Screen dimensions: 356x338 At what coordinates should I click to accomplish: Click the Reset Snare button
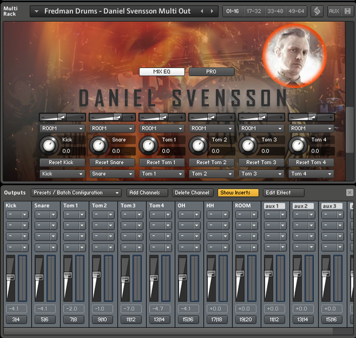112,163
